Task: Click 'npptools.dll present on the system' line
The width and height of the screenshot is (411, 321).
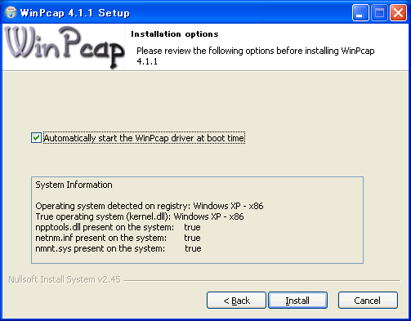Action: pos(118,227)
